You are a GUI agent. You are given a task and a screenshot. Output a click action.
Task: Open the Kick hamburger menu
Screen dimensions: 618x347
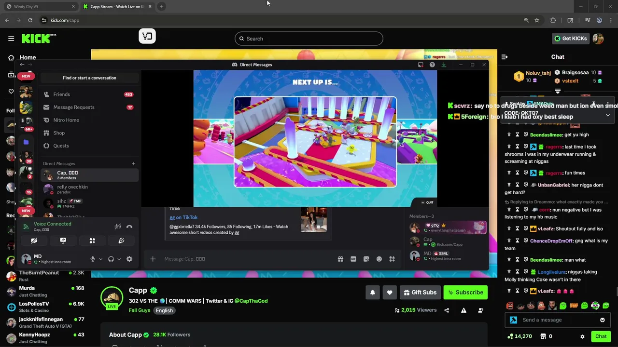(x=11, y=39)
